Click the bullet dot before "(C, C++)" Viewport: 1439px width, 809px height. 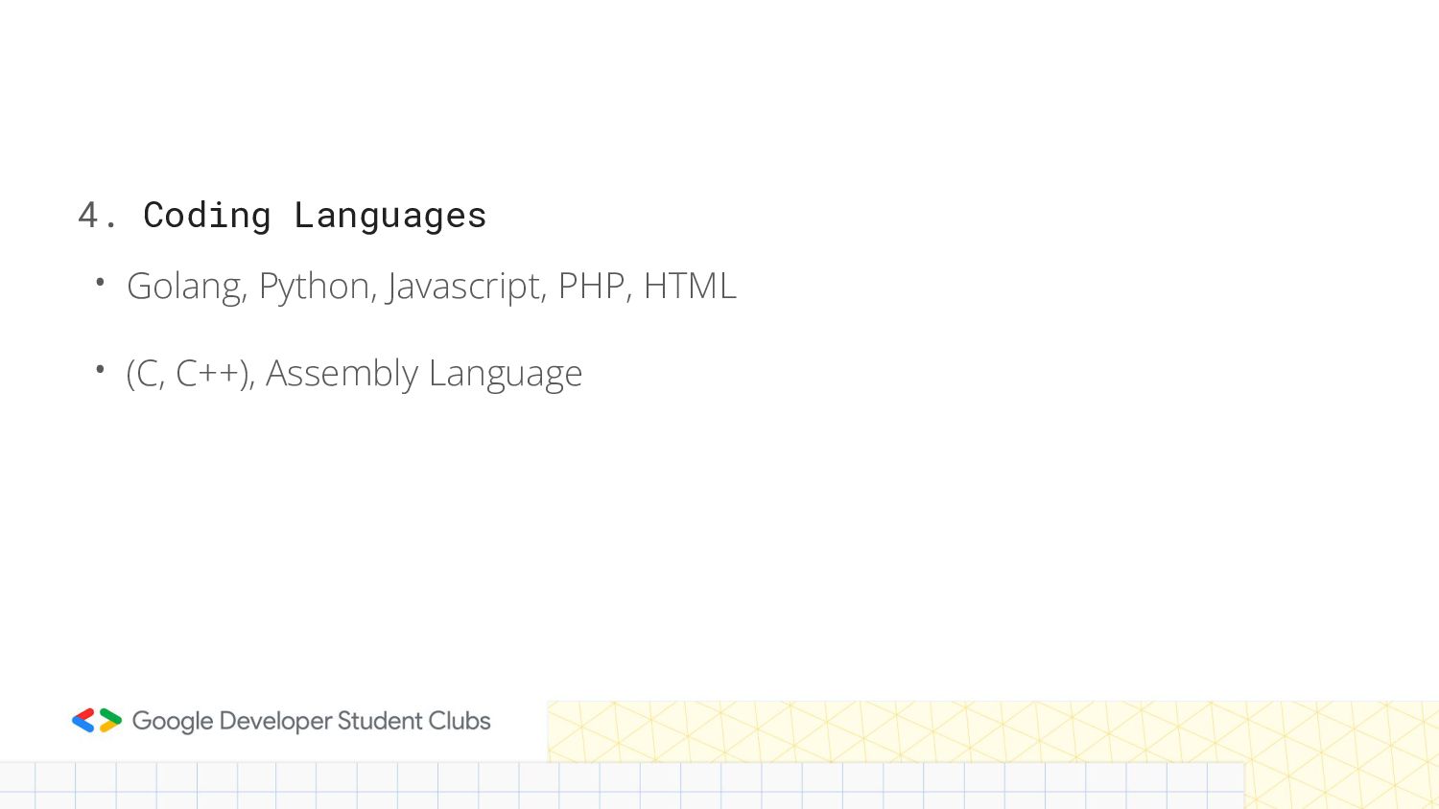pos(100,370)
